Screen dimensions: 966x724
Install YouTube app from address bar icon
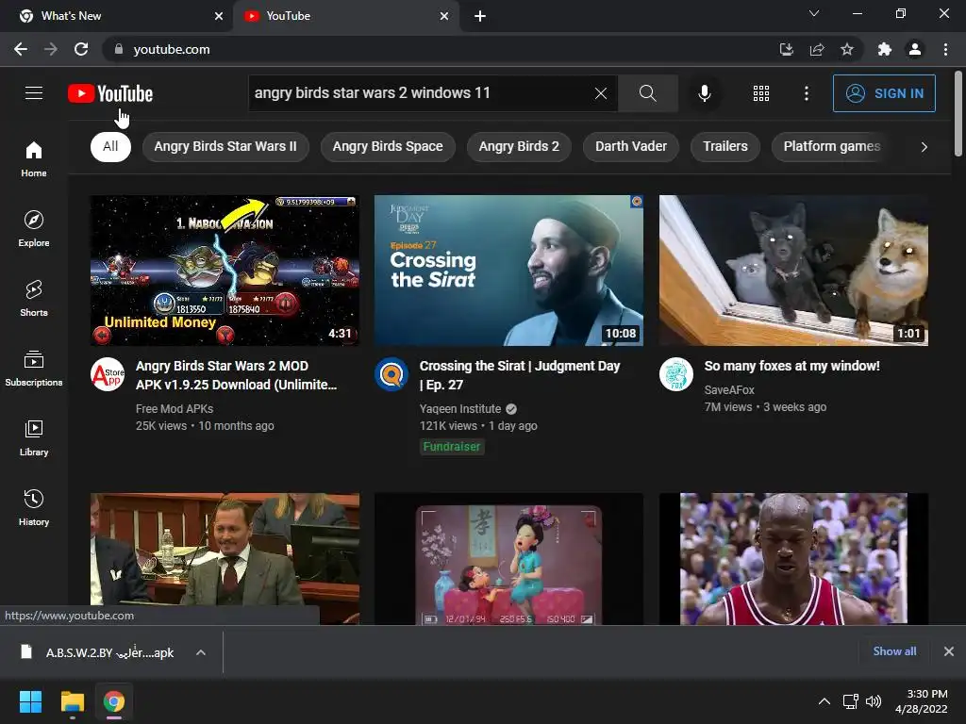787,49
